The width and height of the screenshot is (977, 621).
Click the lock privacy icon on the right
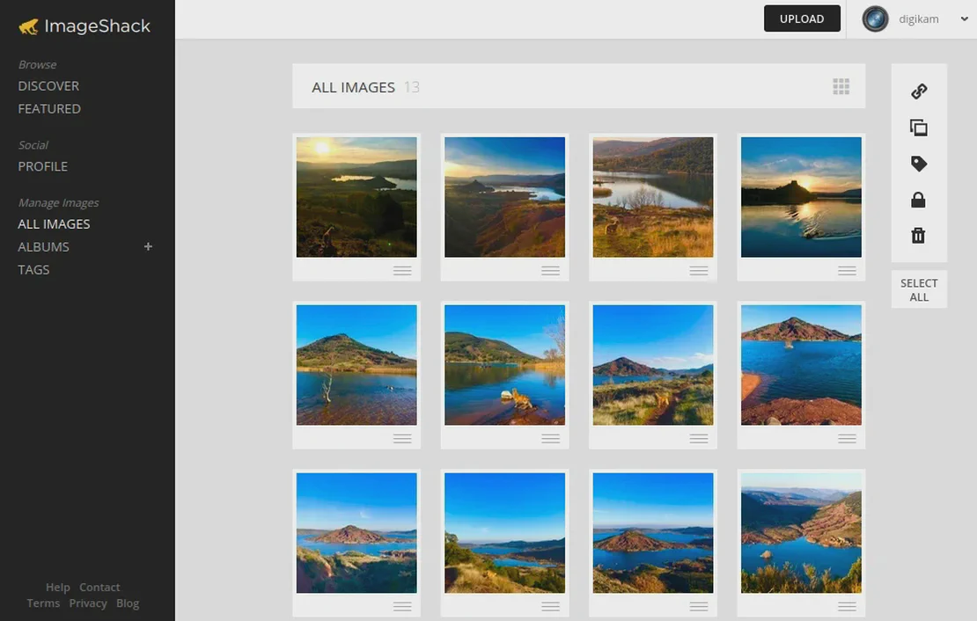pos(919,199)
